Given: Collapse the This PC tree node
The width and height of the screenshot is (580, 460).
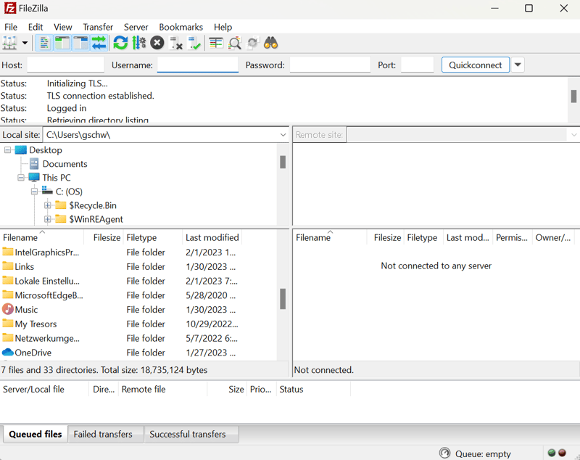Looking at the screenshot, I should (x=21, y=178).
